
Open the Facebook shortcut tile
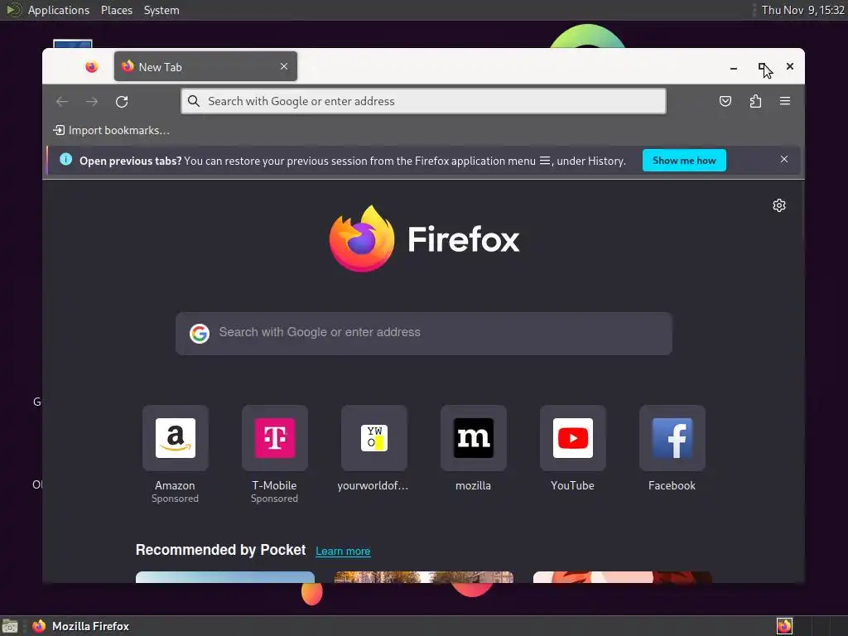pyautogui.click(x=672, y=438)
